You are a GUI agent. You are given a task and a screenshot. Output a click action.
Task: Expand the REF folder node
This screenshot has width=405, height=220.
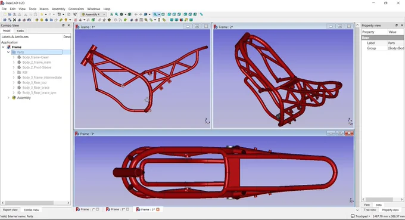[14, 72]
